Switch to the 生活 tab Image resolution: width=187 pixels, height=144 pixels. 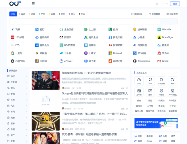coord(82,14)
